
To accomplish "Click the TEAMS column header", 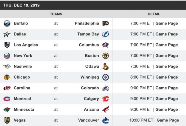I will pos(56,14).
